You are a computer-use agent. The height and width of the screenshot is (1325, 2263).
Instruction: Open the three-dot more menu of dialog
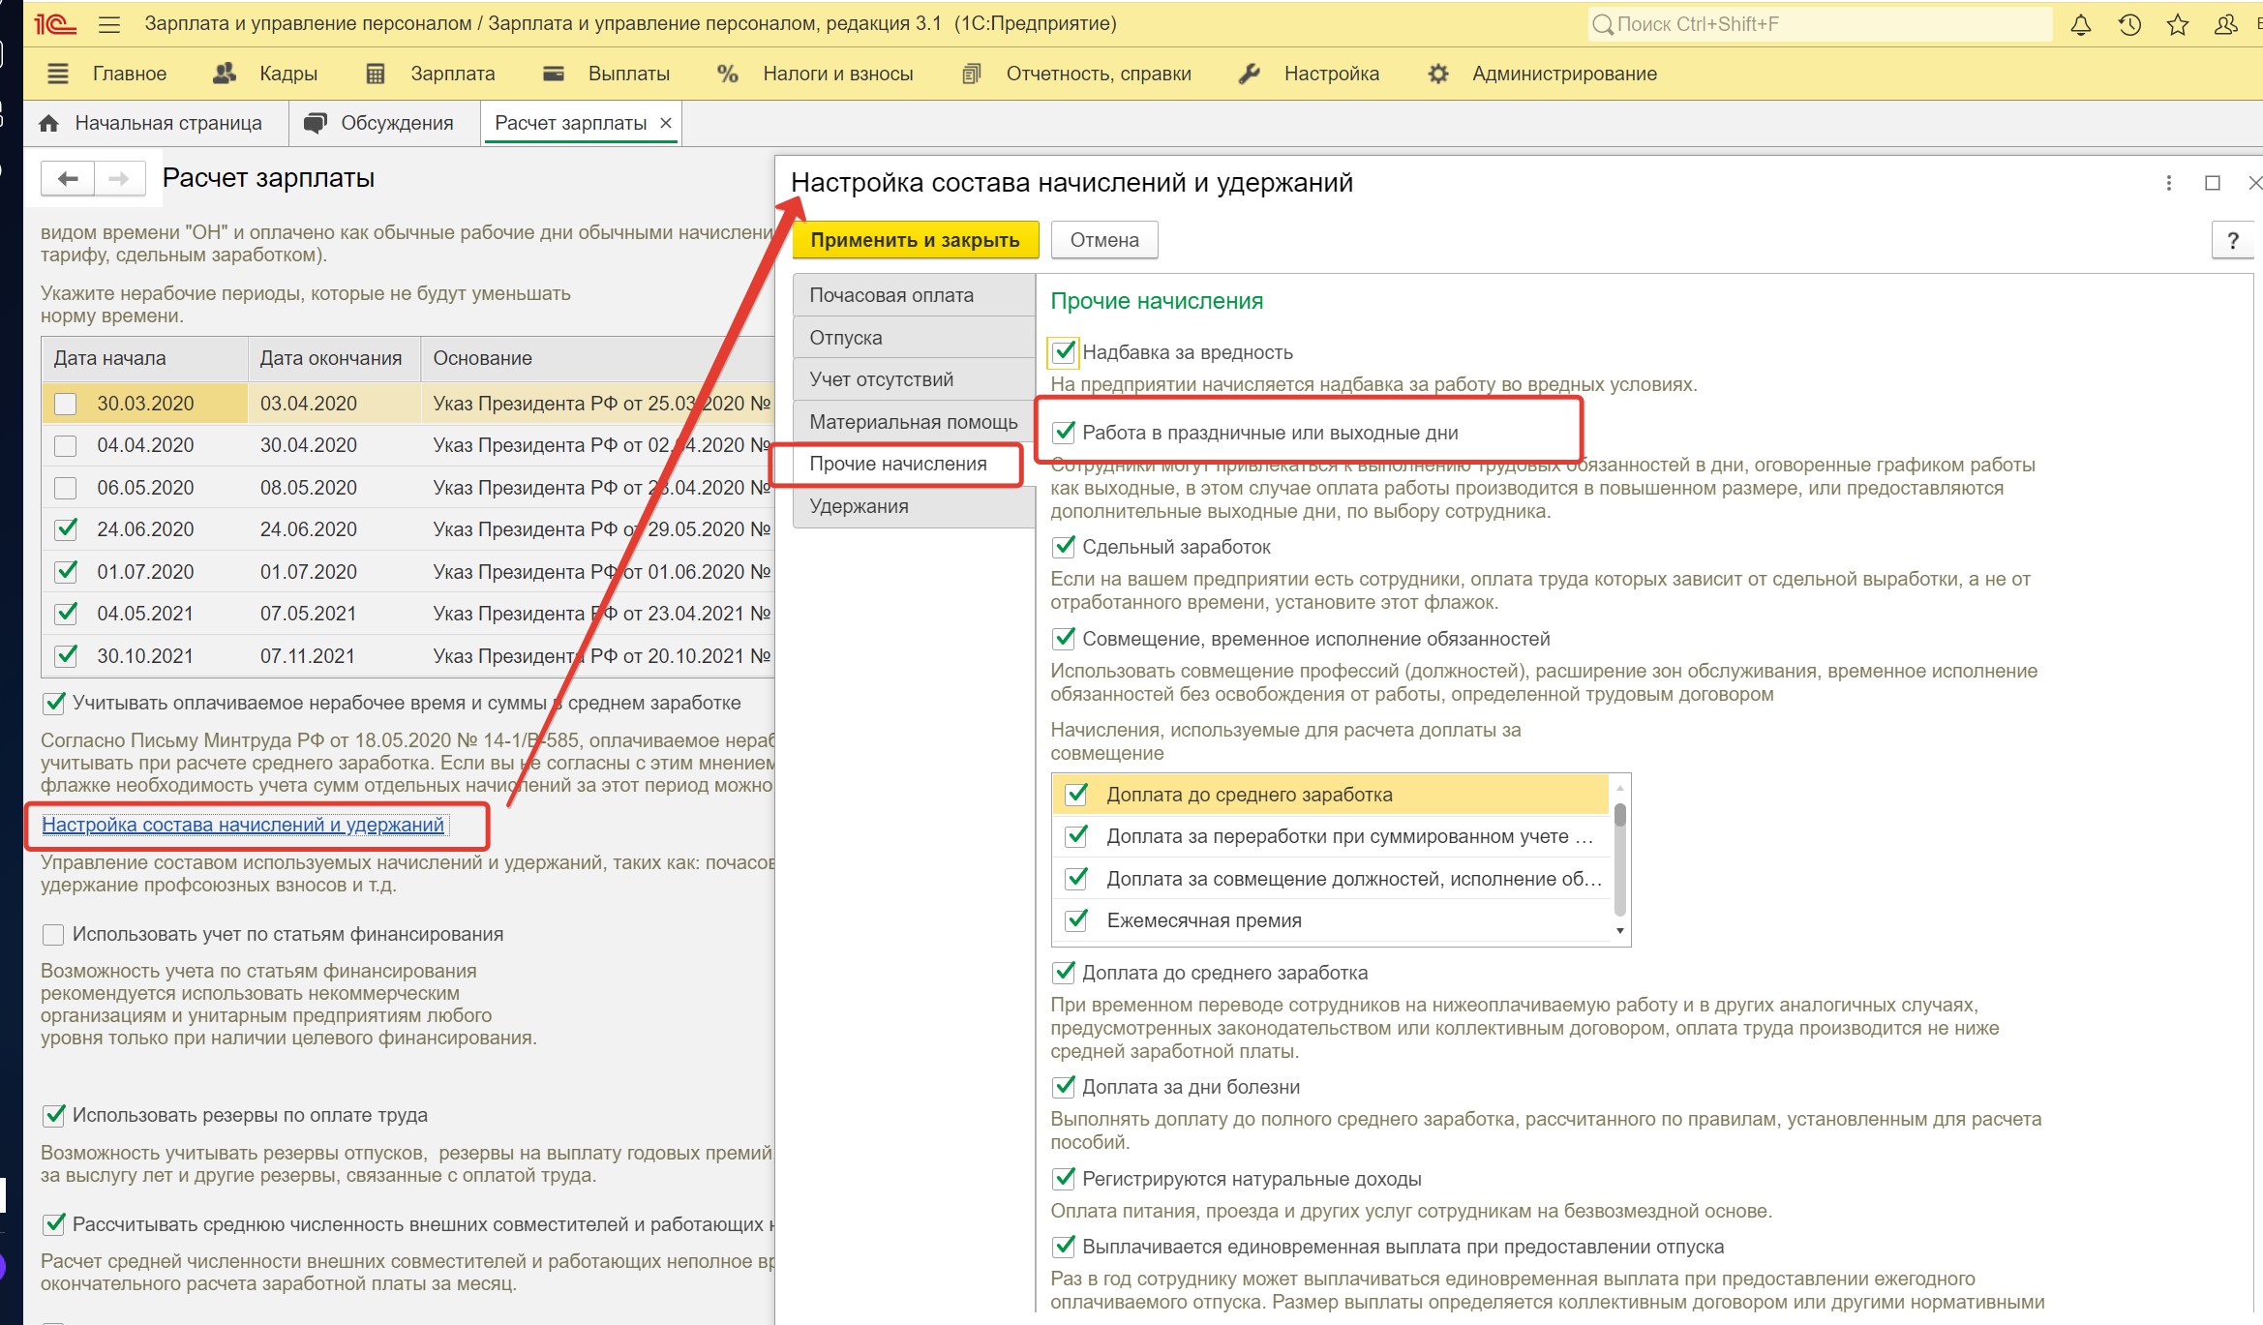point(2168,183)
